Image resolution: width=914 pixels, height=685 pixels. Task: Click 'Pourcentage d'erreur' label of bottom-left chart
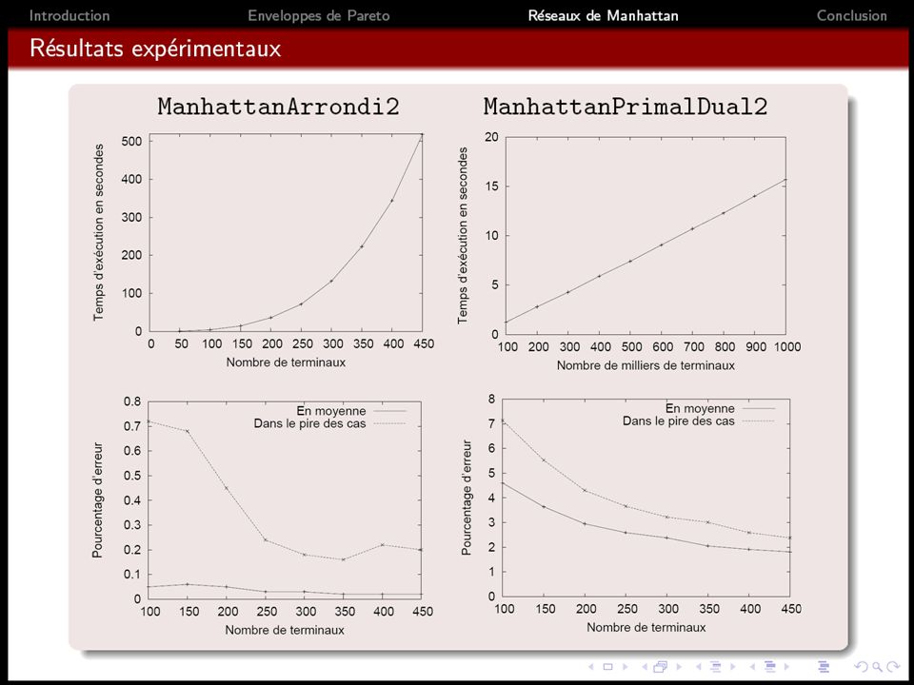[97, 500]
